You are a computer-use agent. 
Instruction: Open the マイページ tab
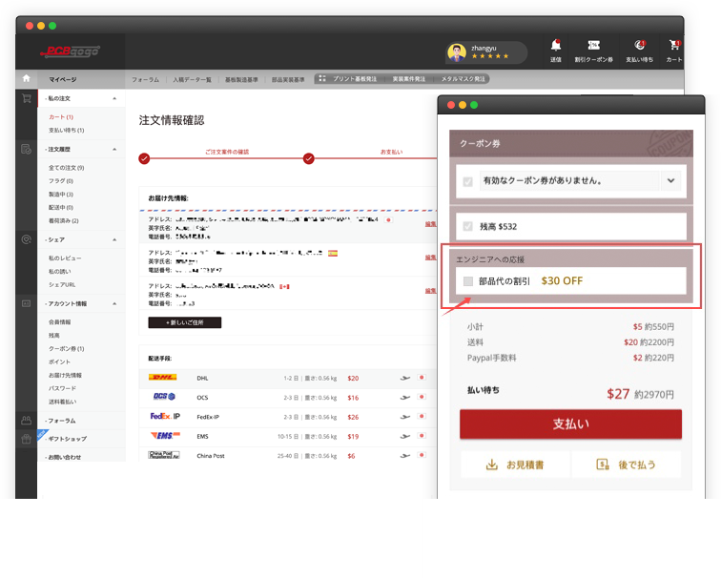point(63,79)
